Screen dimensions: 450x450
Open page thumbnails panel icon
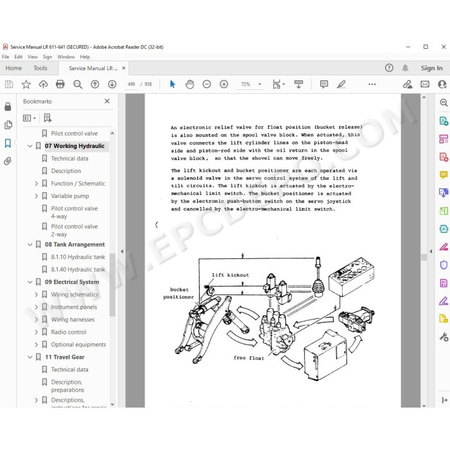pyautogui.click(x=8, y=125)
